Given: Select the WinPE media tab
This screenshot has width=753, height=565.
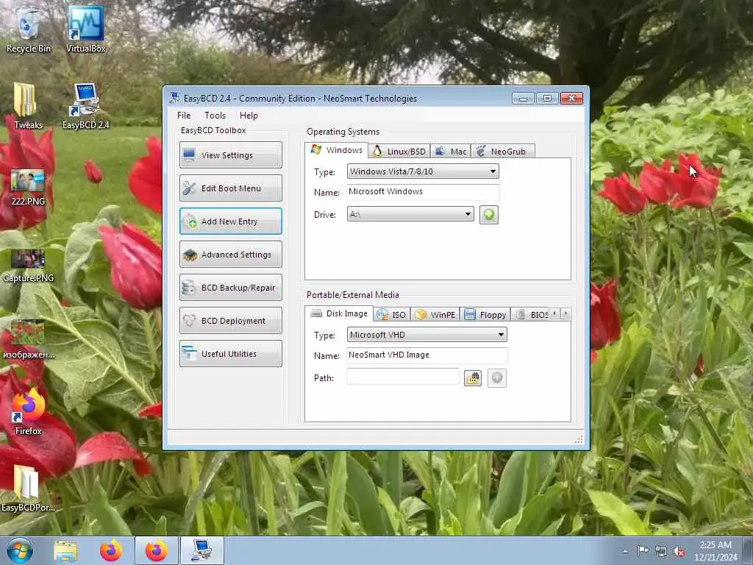Looking at the screenshot, I should pyautogui.click(x=435, y=315).
